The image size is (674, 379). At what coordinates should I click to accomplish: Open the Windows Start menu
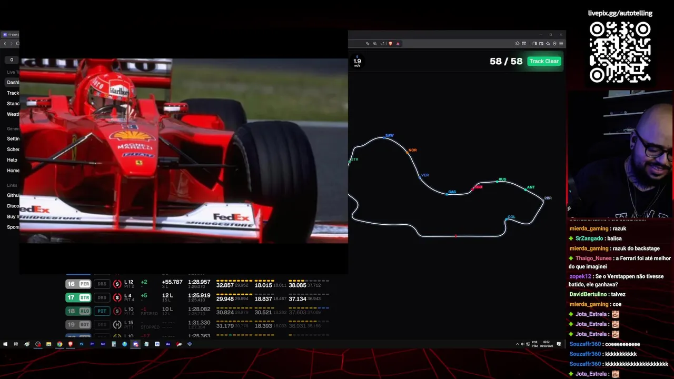click(x=5, y=344)
